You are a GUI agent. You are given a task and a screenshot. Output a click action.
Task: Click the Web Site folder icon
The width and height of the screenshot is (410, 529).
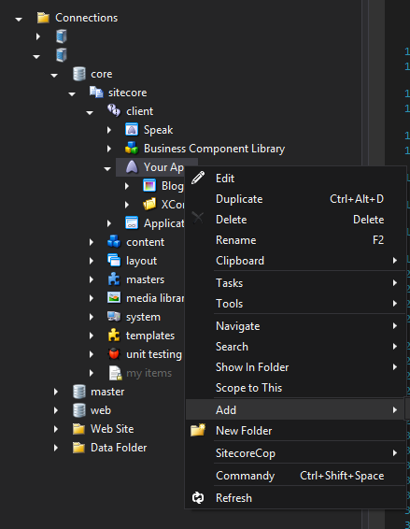(78, 429)
